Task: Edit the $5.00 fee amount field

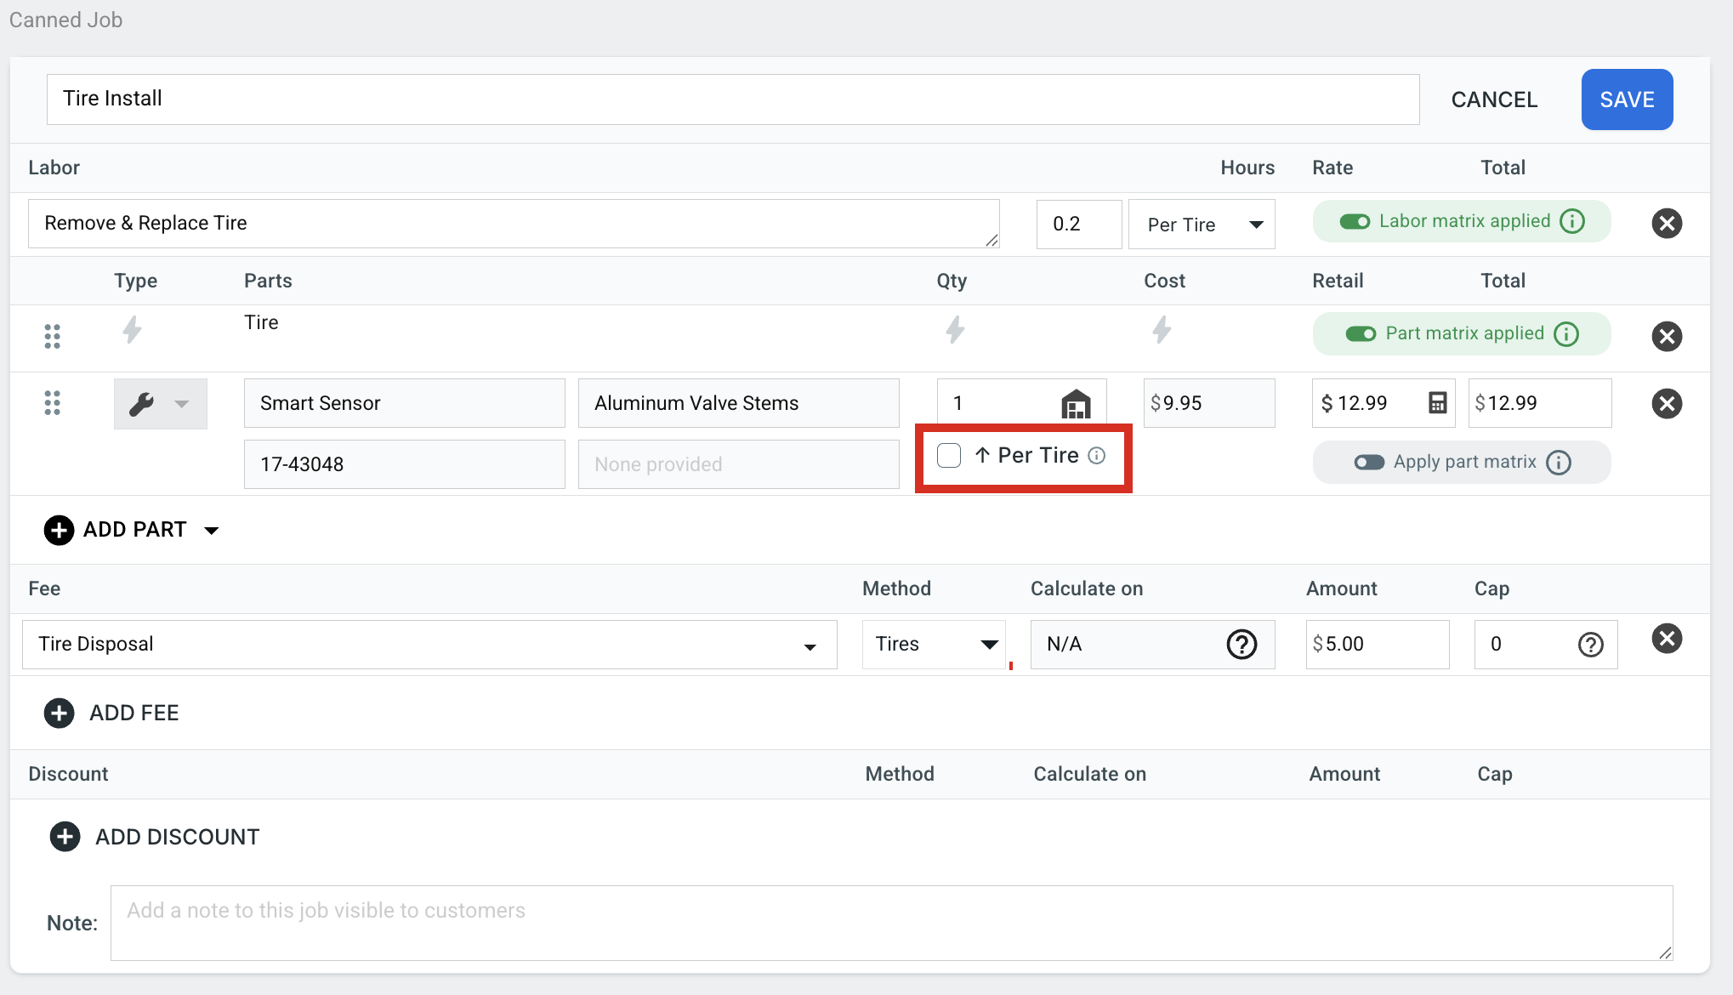Action: point(1378,645)
